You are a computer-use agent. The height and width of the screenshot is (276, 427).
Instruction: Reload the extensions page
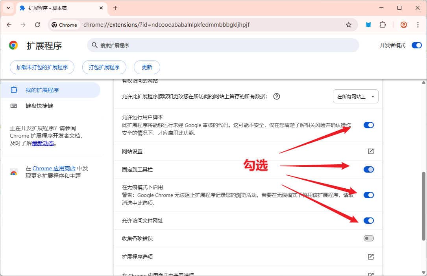pos(37,25)
